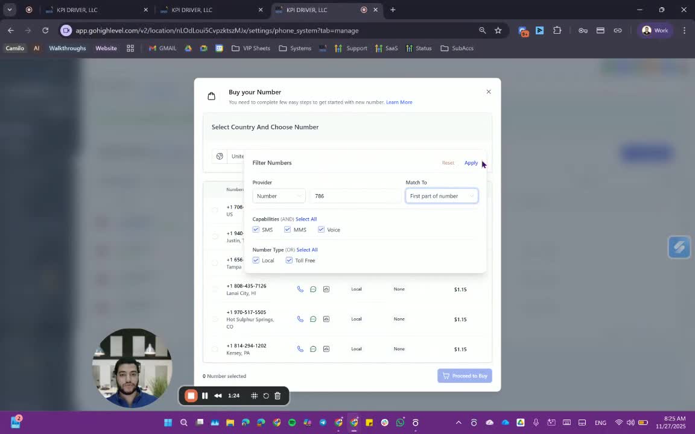Viewport: 695px width, 434px height.
Task: Open Spotify from the taskbar
Action: click(x=292, y=423)
